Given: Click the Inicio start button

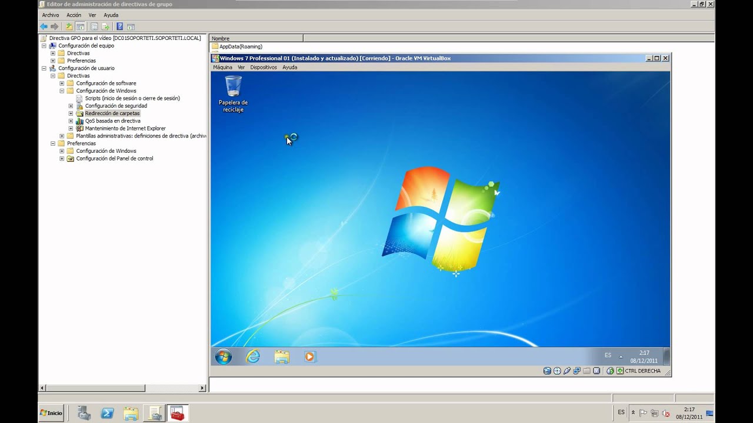Looking at the screenshot, I should pyautogui.click(x=51, y=413).
